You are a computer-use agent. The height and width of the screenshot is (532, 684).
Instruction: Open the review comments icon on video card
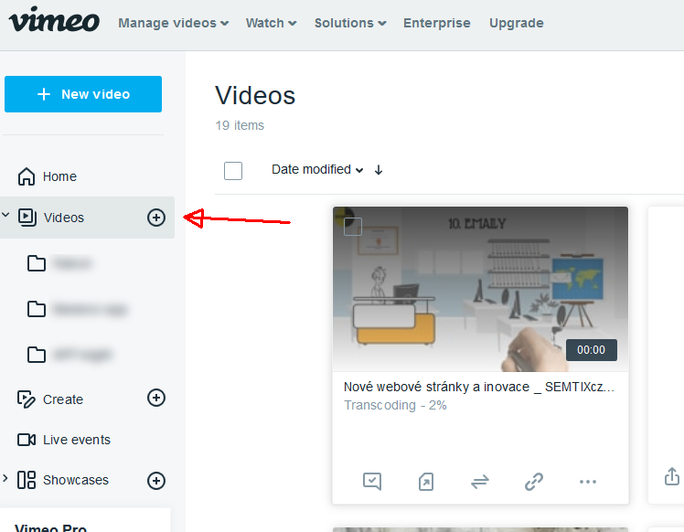pos(371,481)
